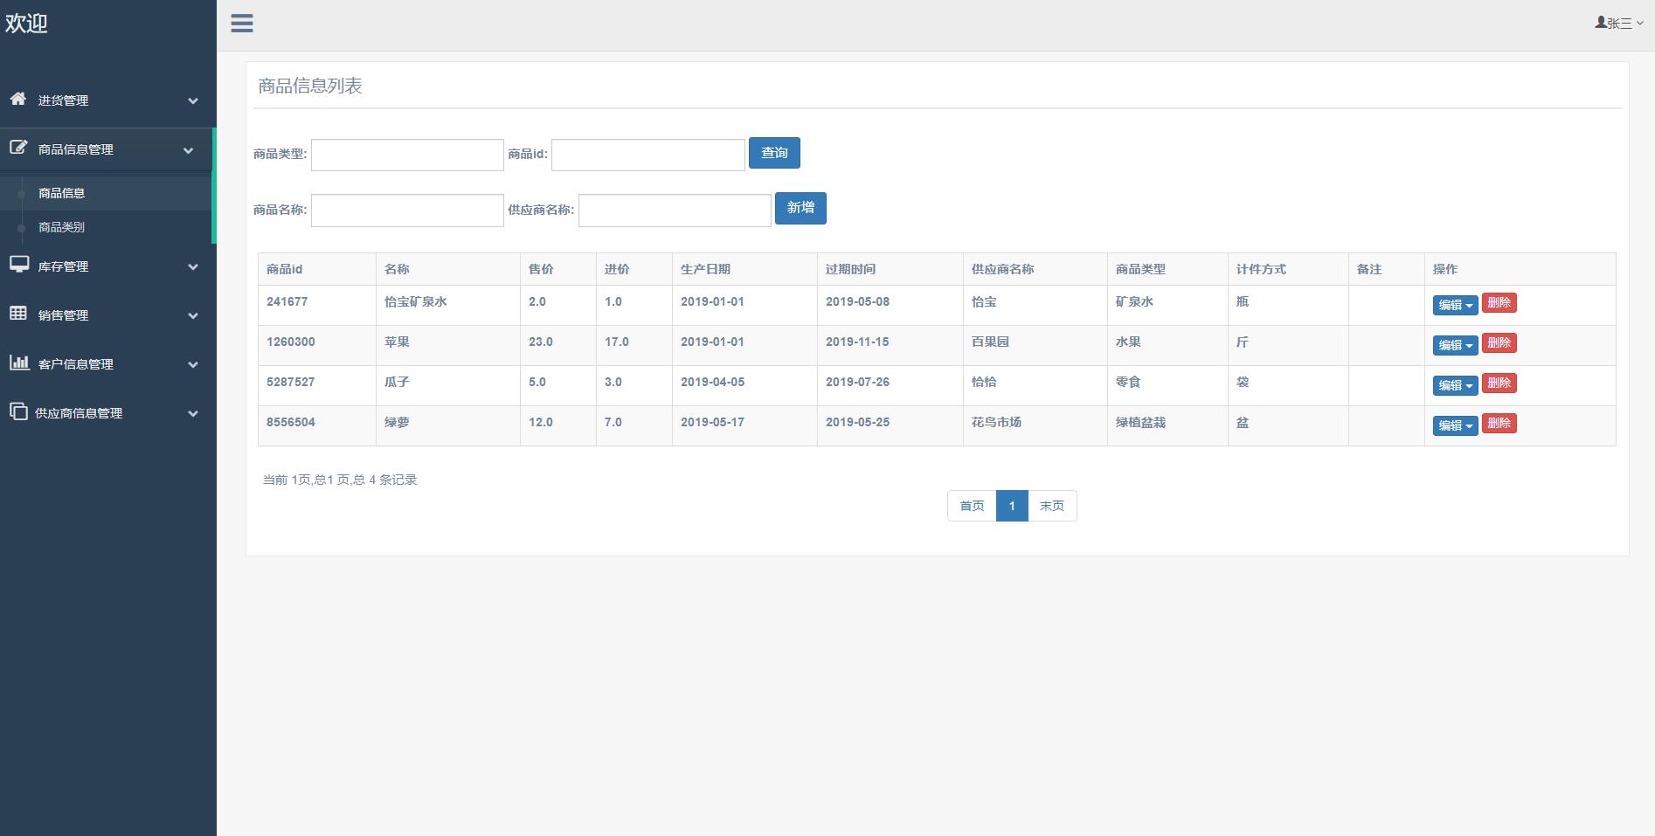Click the user icon next to 张三
Viewport: 1655px width, 836px height.
[1601, 23]
